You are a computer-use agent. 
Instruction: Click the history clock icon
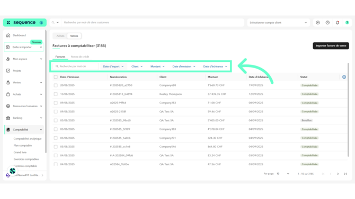327,23
